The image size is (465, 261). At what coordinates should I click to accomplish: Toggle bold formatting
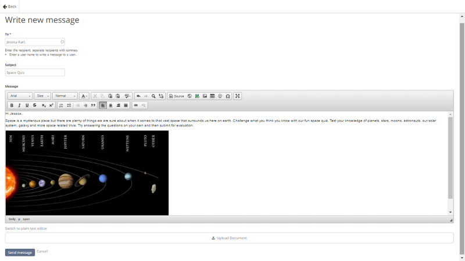pyautogui.click(x=12, y=106)
